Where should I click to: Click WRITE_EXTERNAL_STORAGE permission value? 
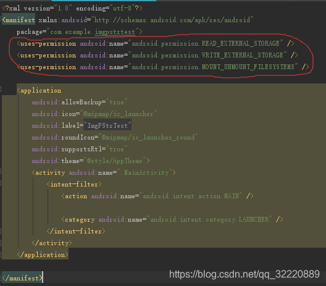click(207, 55)
